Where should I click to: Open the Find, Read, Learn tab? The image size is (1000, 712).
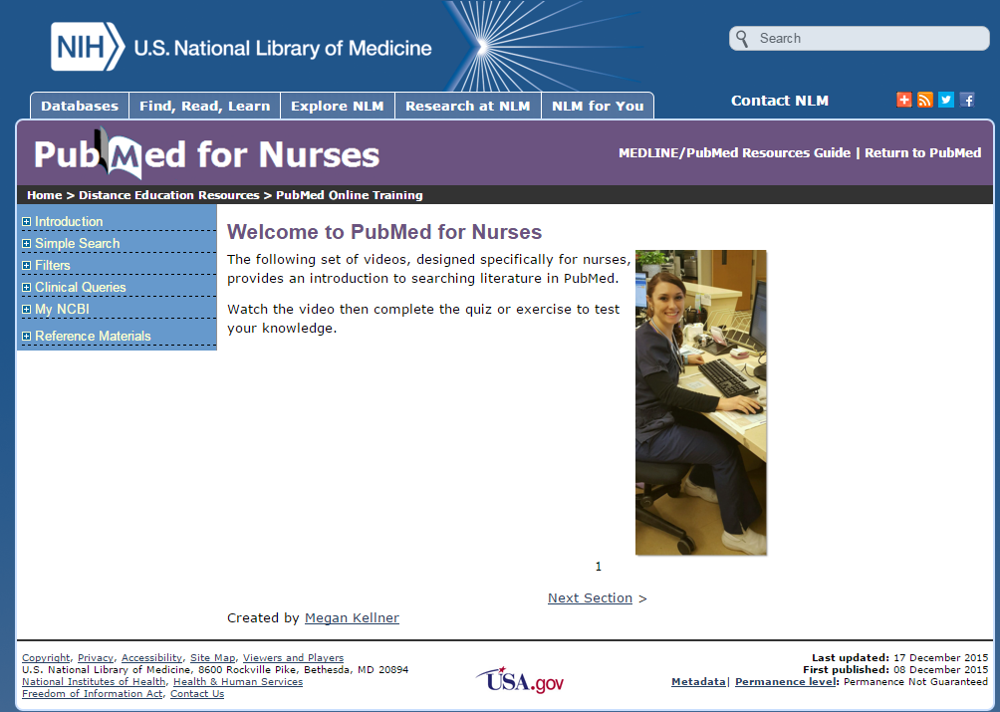point(205,106)
